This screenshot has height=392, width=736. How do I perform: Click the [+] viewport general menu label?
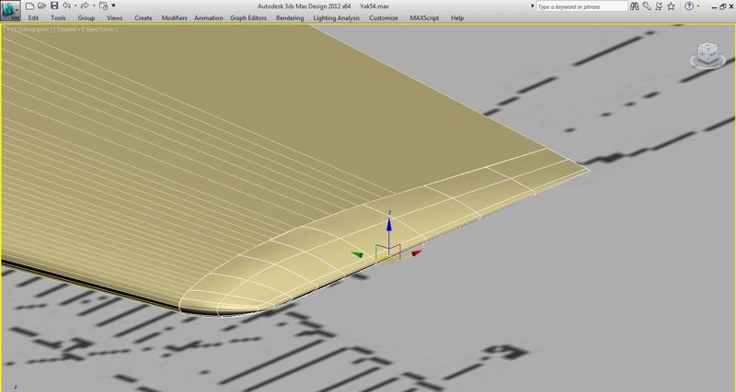pyautogui.click(x=8, y=29)
